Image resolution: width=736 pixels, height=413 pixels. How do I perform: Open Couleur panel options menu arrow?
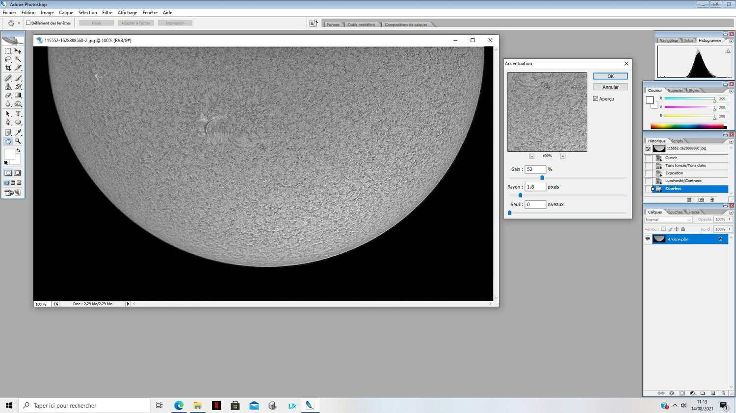[731, 91]
